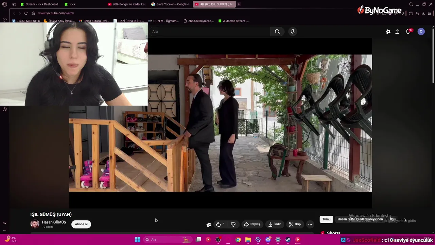Switch to Songül ile Kader tab
The height and width of the screenshot is (245, 435).
pyautogui.click(x=126, y=4)
